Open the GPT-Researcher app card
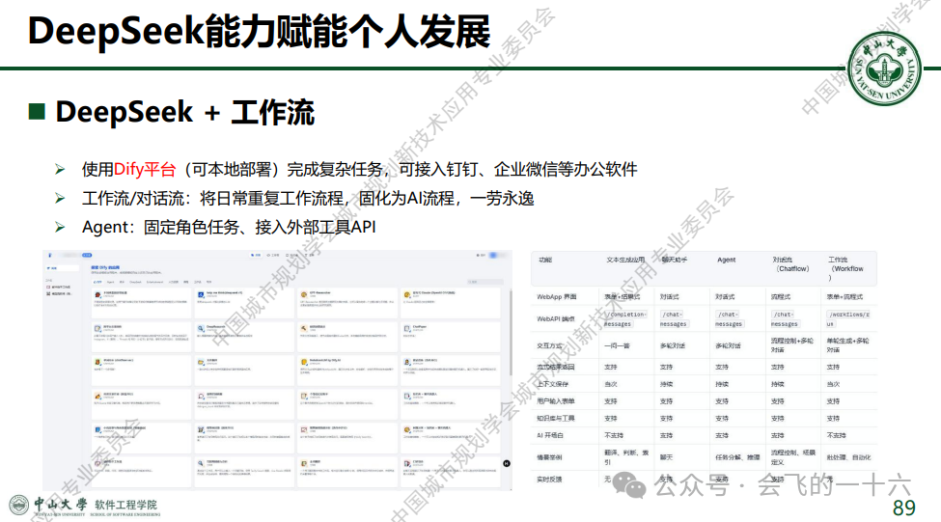The image size is (941, 522). (346, 302)
